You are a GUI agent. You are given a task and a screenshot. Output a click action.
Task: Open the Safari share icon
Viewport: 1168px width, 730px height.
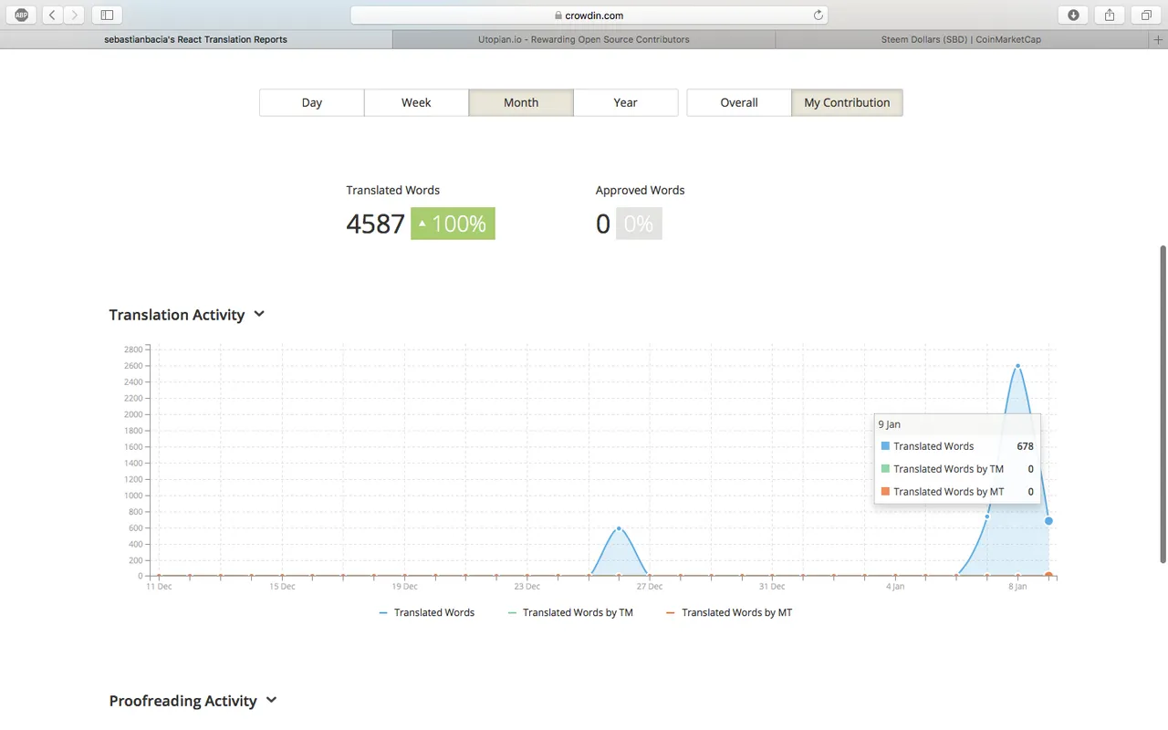pos(1110,15)
